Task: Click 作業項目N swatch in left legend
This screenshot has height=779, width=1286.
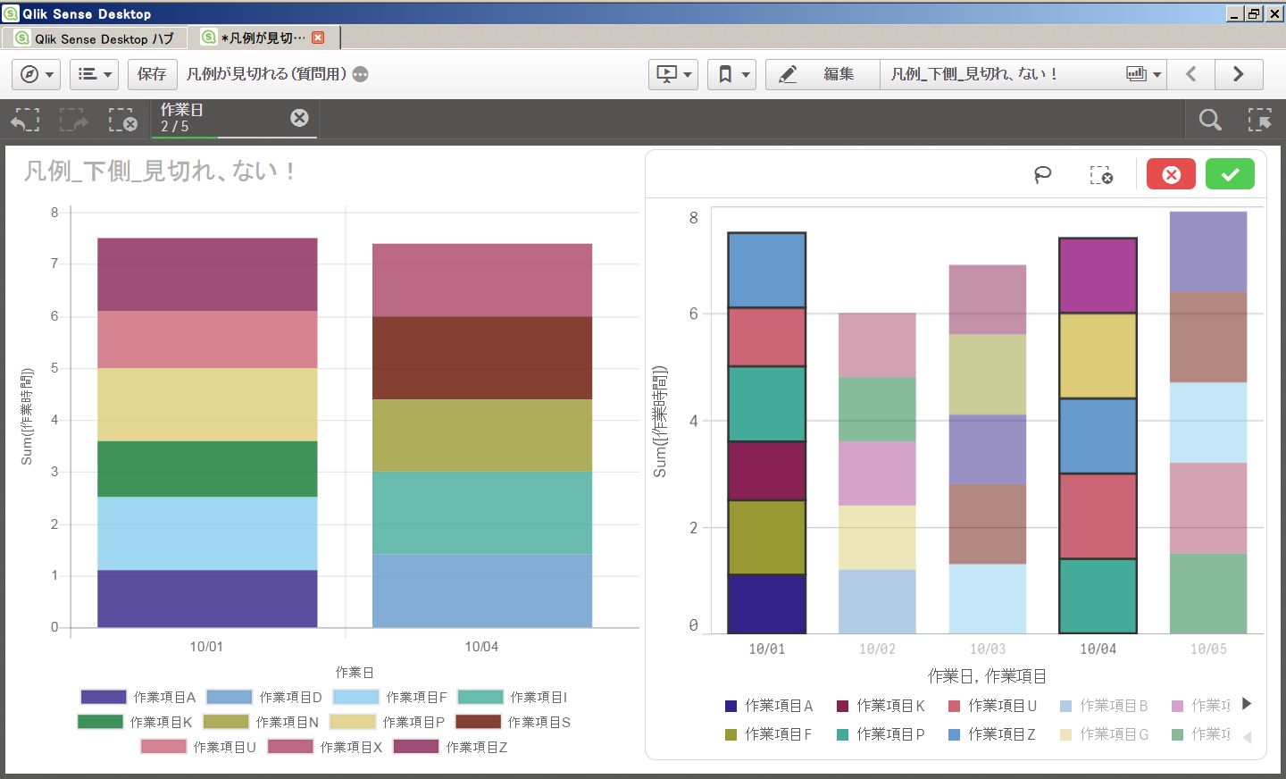Action: (x=226, y=722)
